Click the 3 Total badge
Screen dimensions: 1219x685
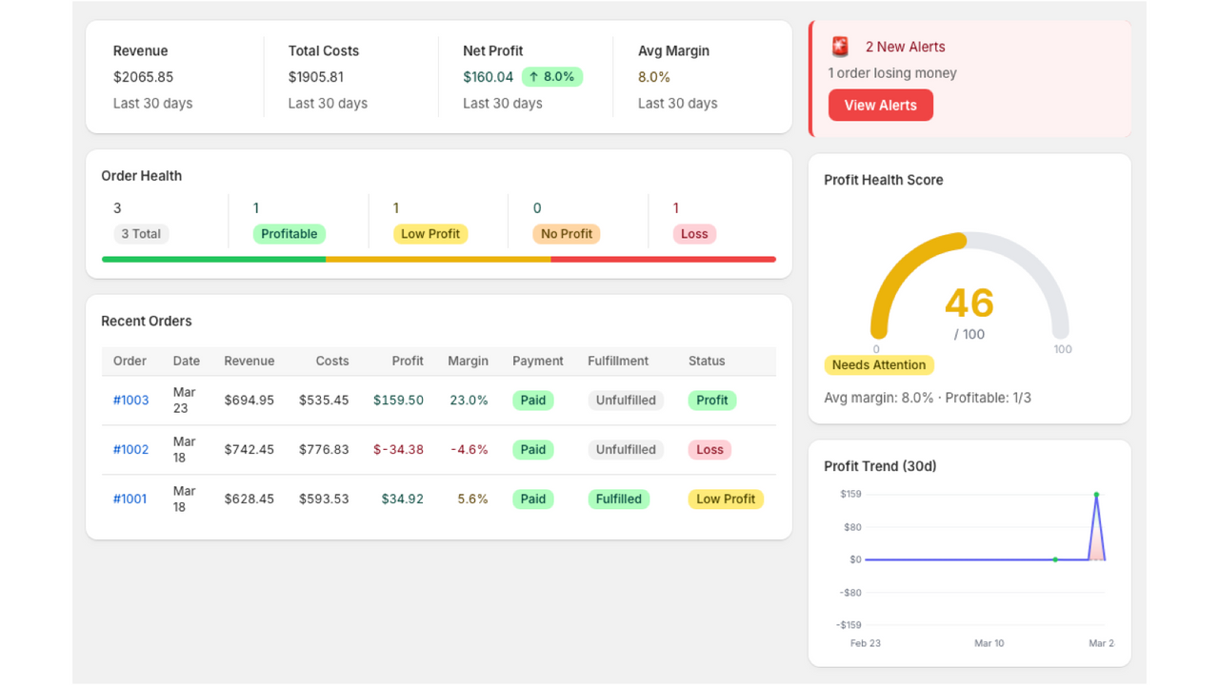[x=141, y=234]
